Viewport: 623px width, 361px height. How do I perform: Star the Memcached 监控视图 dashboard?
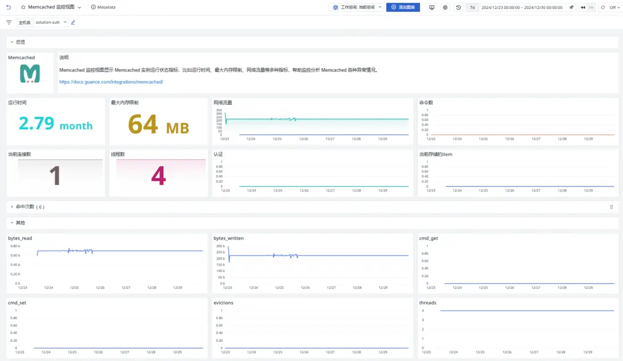[23, 7]
